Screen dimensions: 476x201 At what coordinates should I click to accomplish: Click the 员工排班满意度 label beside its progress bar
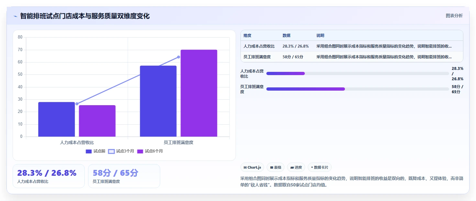252,89
